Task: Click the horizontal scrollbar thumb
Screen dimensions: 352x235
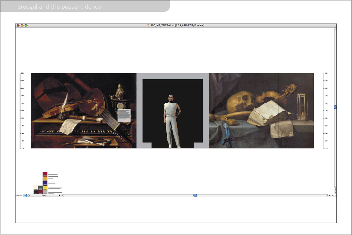Action: pyautogui.click(x=195, y=196)
